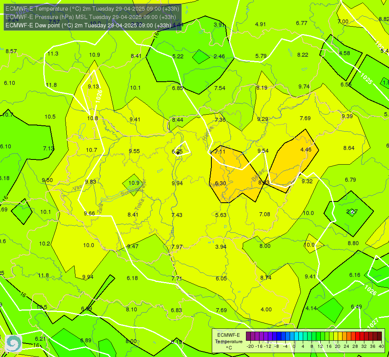Click the Tolna county label
Viewport: 389px width, 357px height.
click(139, 204)
